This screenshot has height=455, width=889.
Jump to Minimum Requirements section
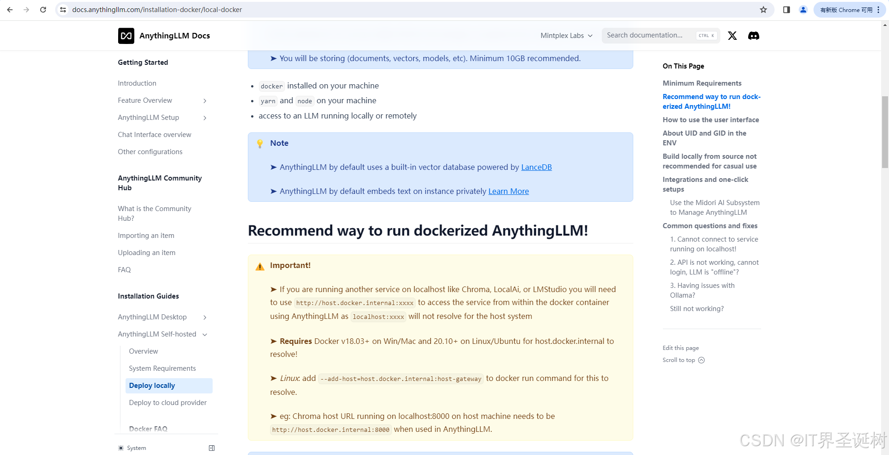point(702,83)
